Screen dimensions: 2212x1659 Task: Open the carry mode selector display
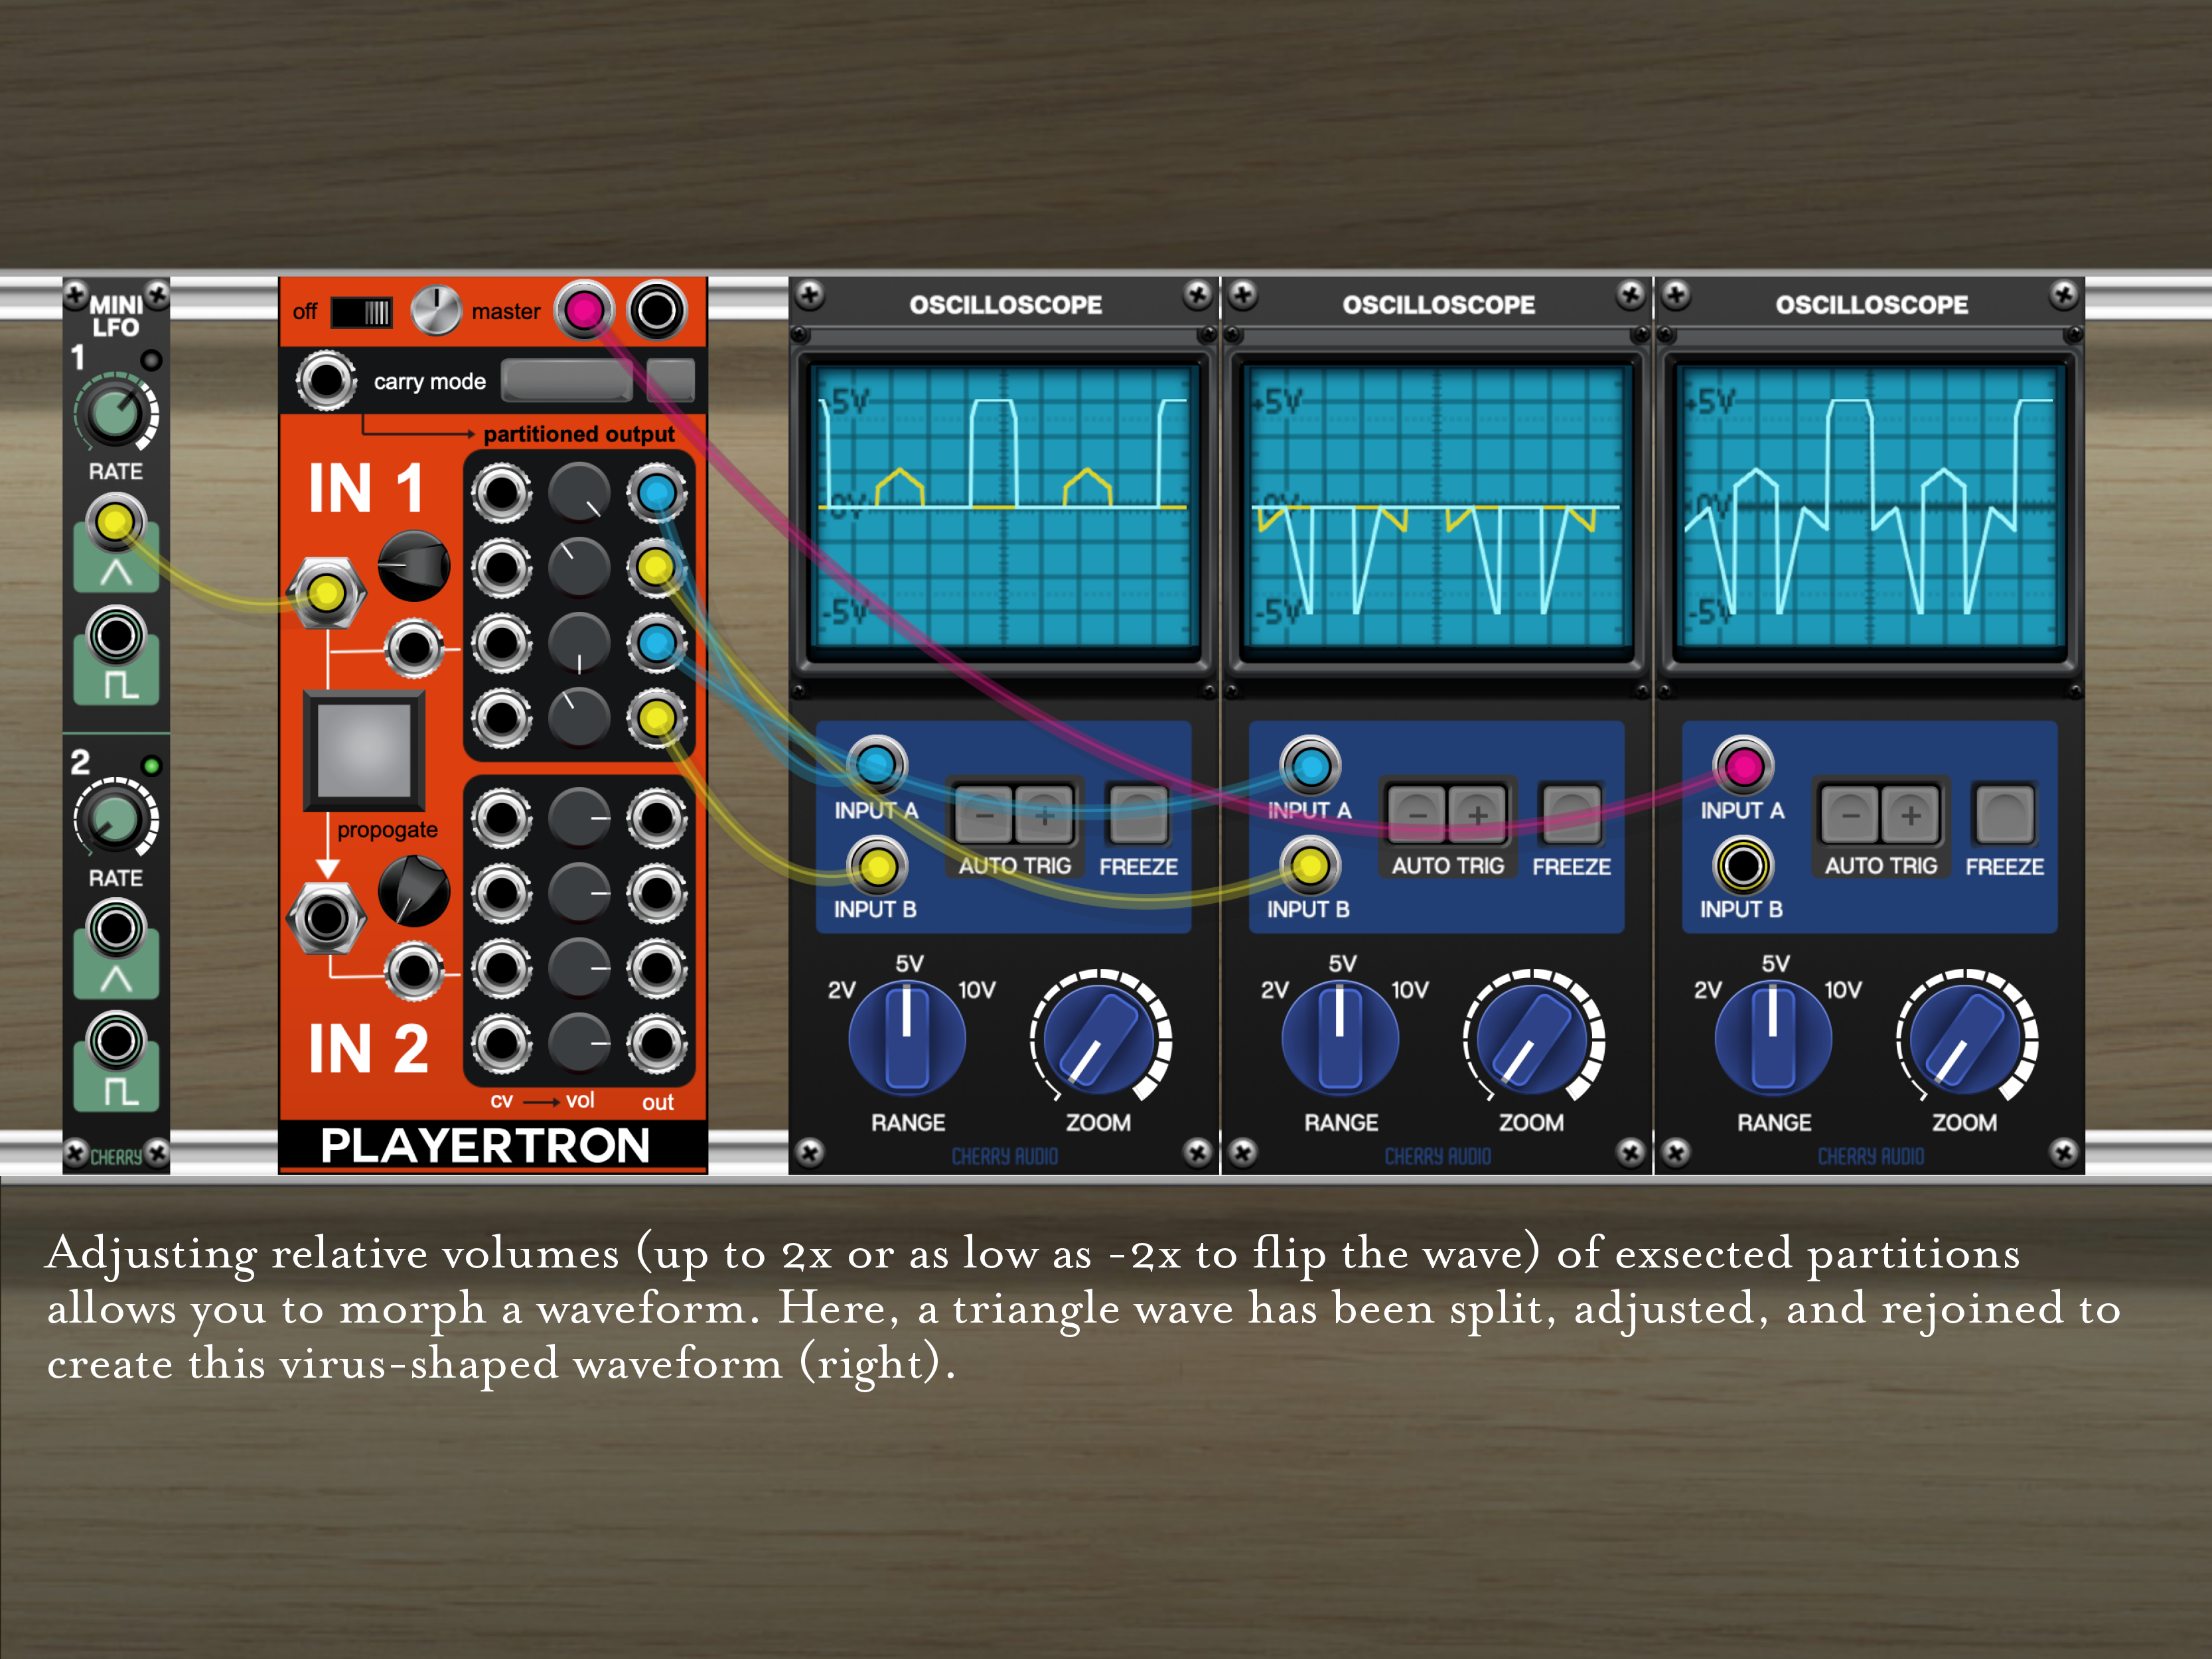(567, 380)
